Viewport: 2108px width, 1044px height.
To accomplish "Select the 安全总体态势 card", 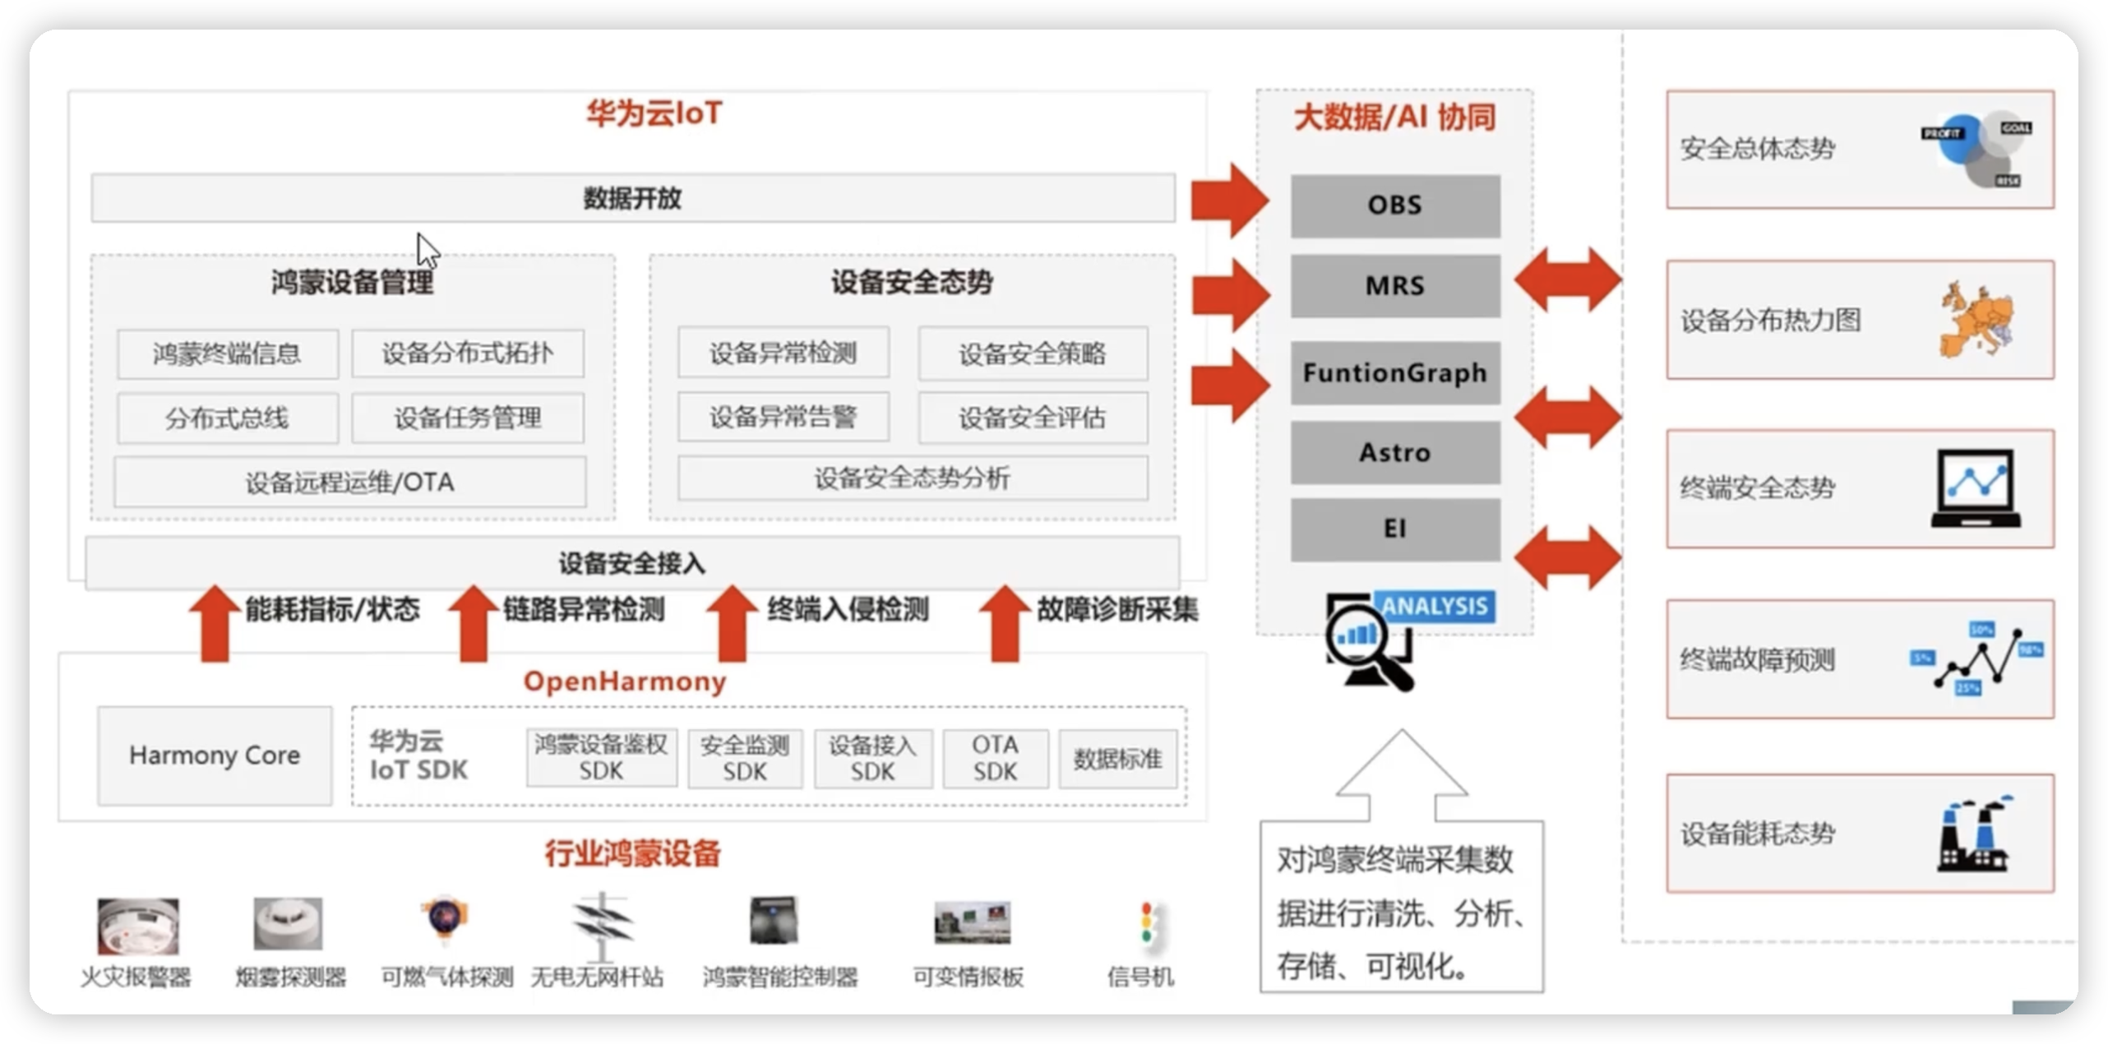I will click(x=1860, y=150).
